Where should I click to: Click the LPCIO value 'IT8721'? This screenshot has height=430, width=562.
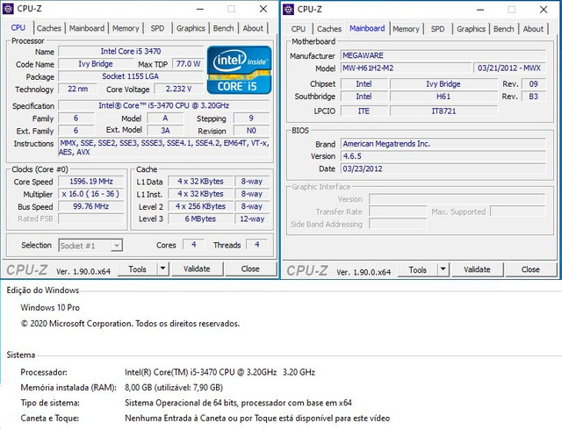click(443, 111)
